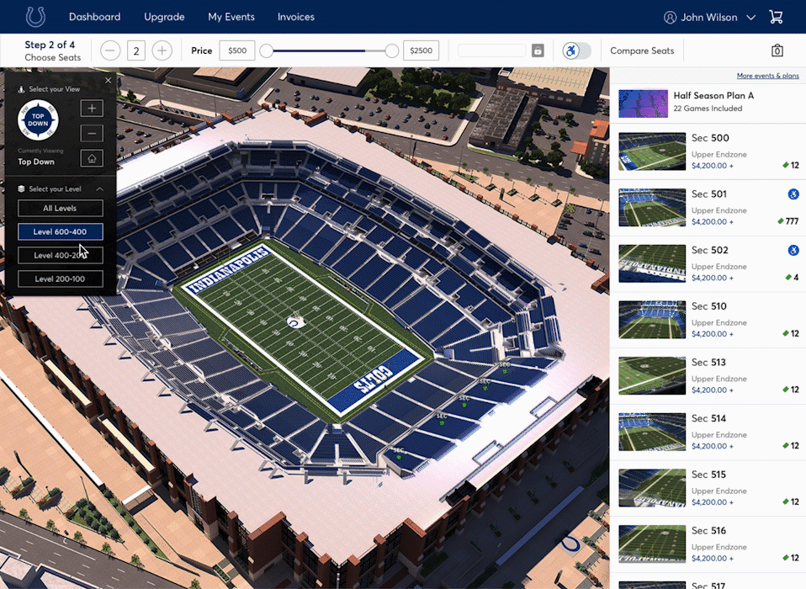Open My Events in the navigation
Screen dimensions: 806x589
pyautogui.click(x=231, y=17)
